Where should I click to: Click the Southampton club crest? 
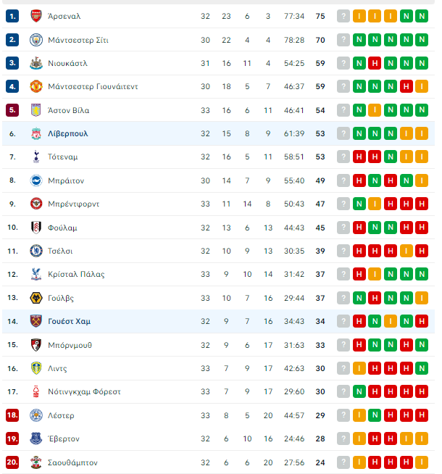(36, 462)
